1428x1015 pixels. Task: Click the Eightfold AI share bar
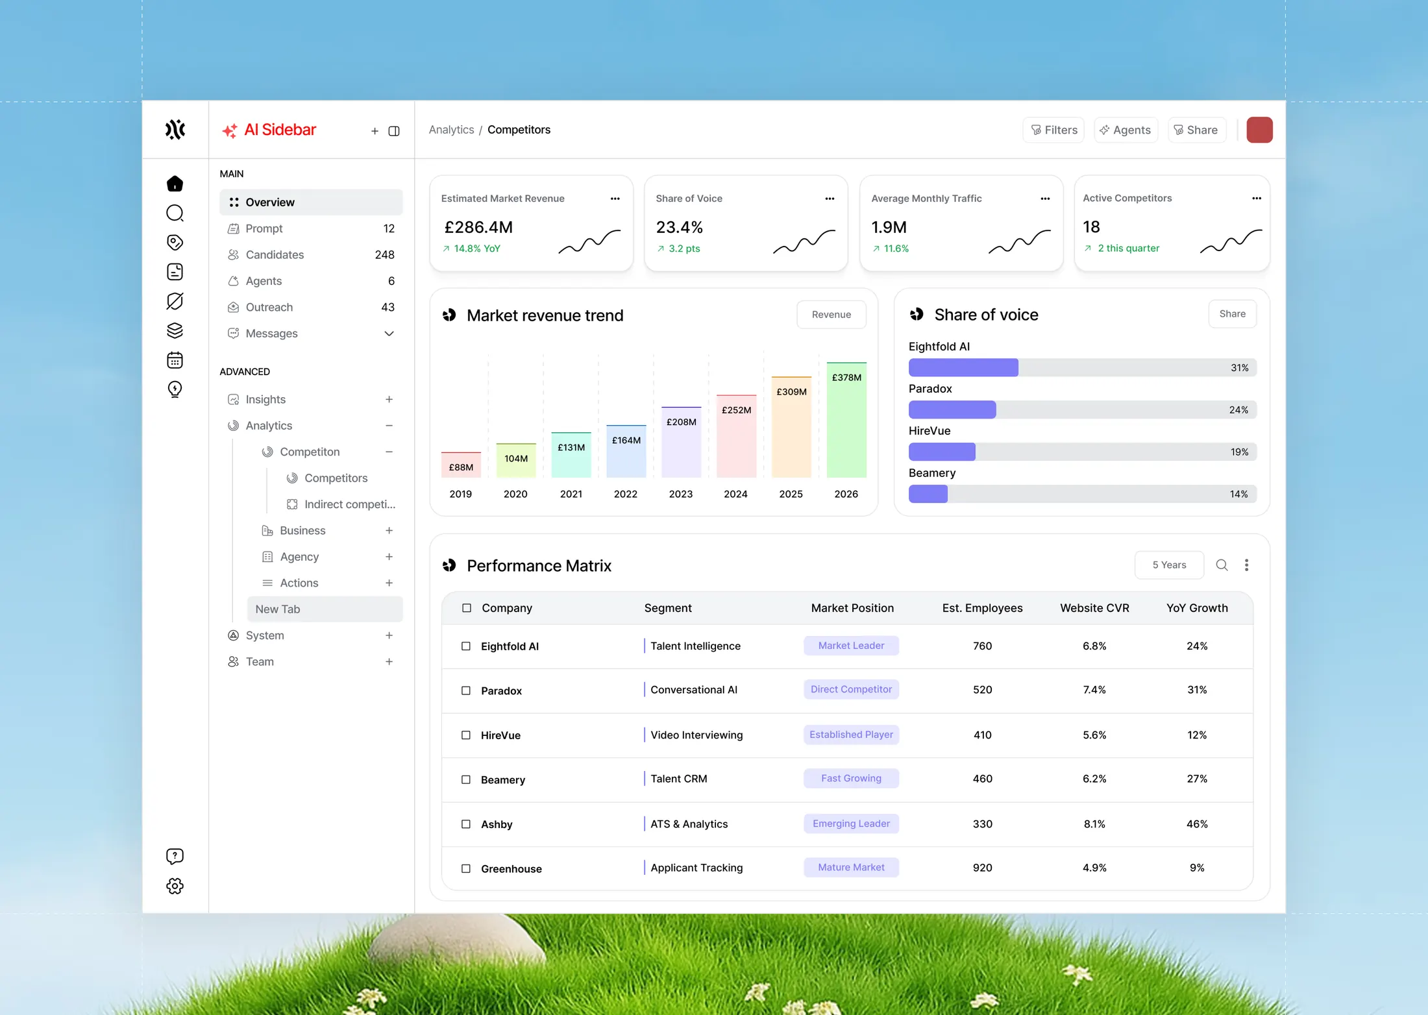pyautogui.click(x=1083, y=368)
